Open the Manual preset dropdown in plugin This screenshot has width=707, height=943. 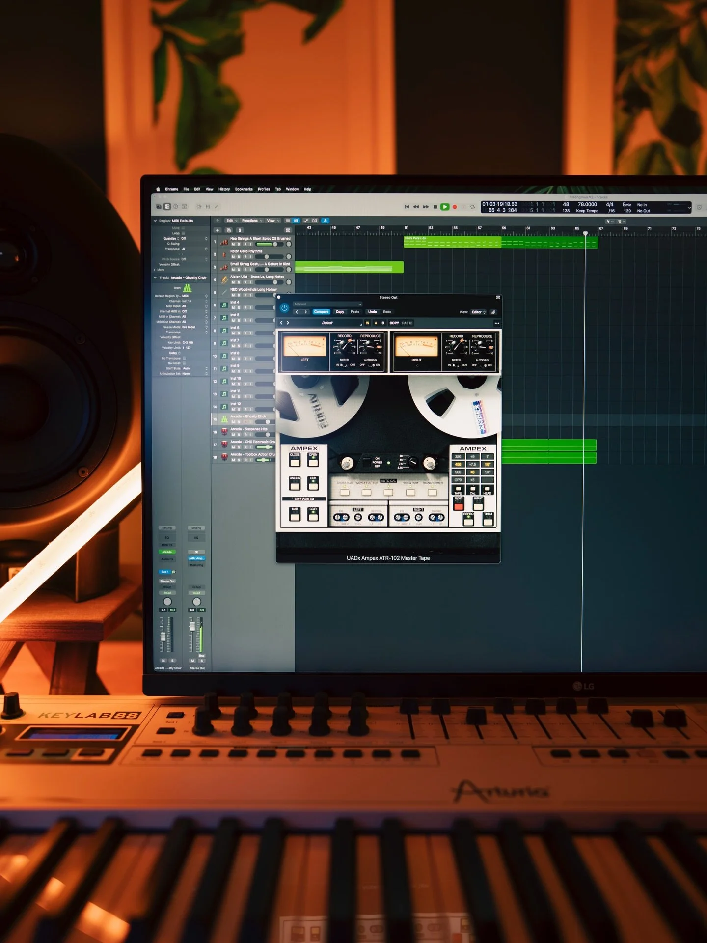click(x=327, y=304)
